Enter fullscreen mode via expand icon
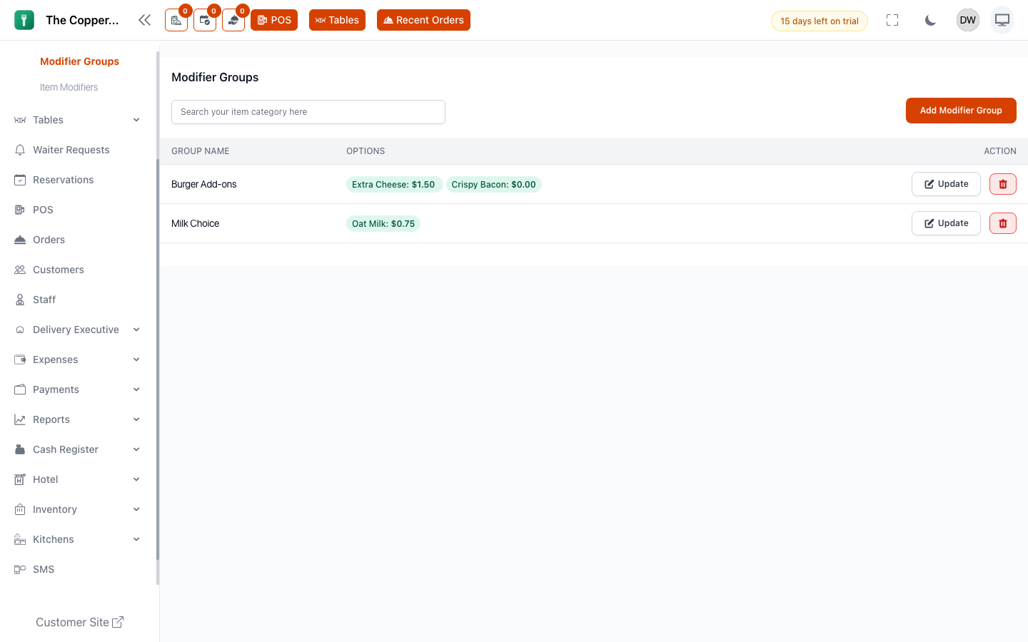The width and height of the screenshot is (1028, 642). coord(892,20)
